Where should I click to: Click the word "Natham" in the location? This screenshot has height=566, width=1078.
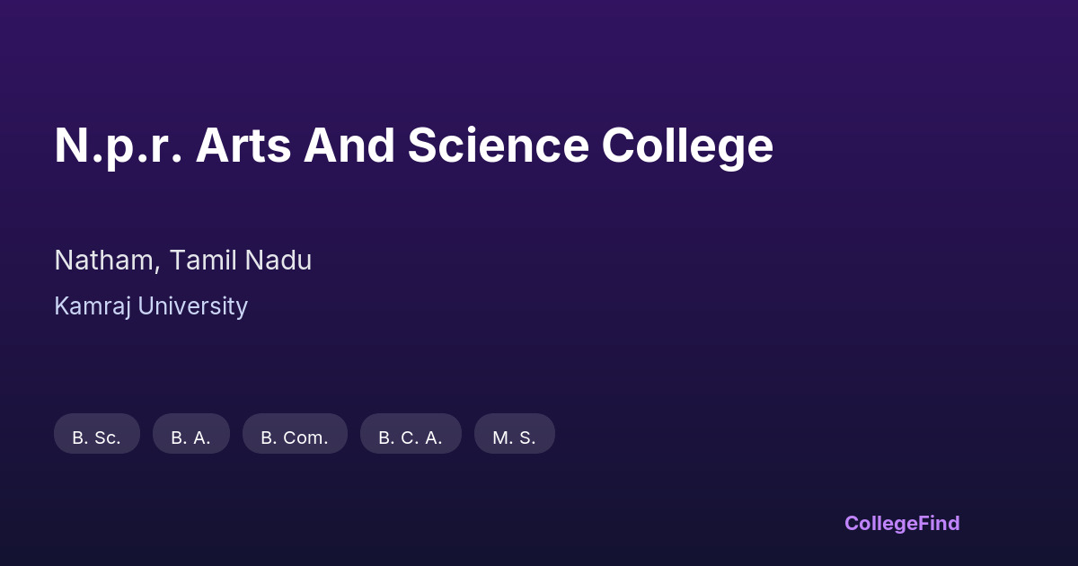[107, 261]
